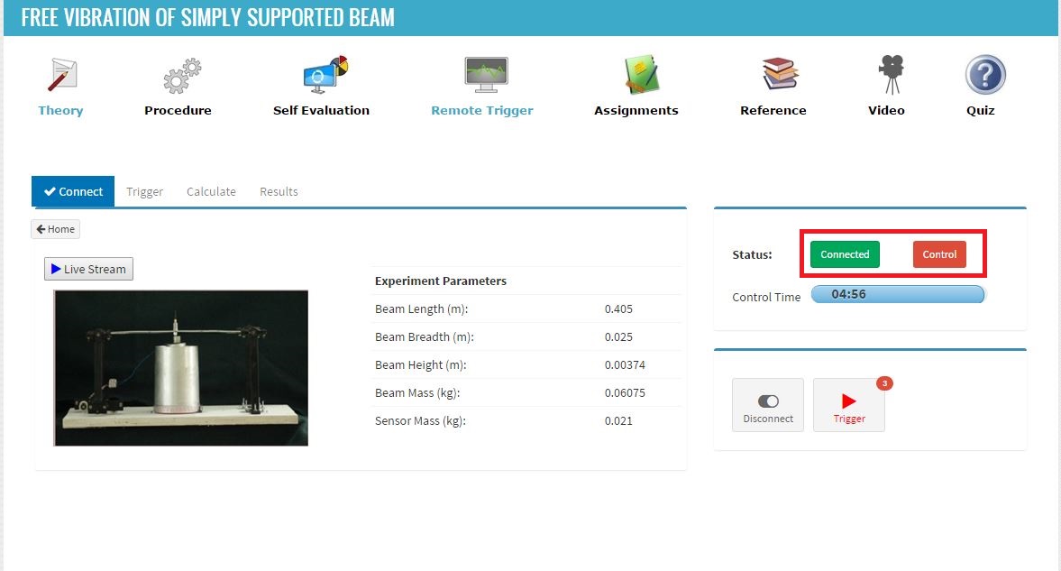The height and width of the screenshot is (571, 1061).
Task: Open the Assignments notebook icon
Action: [x=641, y=75]
